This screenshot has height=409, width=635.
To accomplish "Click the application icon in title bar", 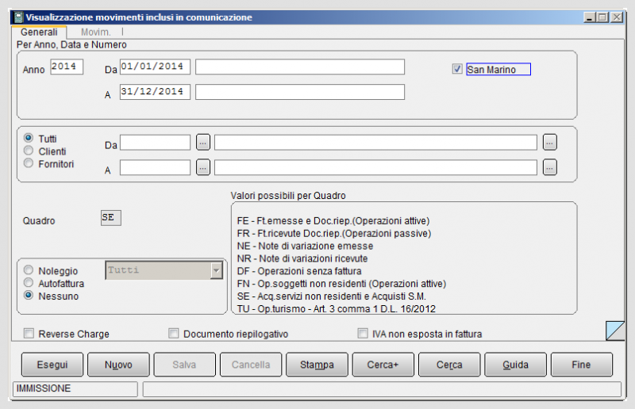I will coord(18,17).
